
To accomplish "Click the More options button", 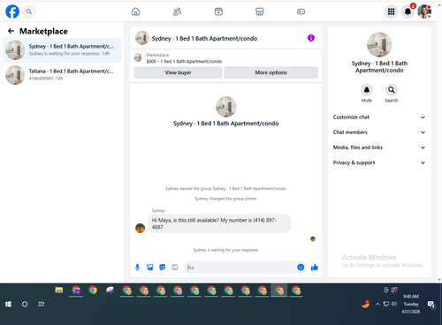I will [271, 72].
